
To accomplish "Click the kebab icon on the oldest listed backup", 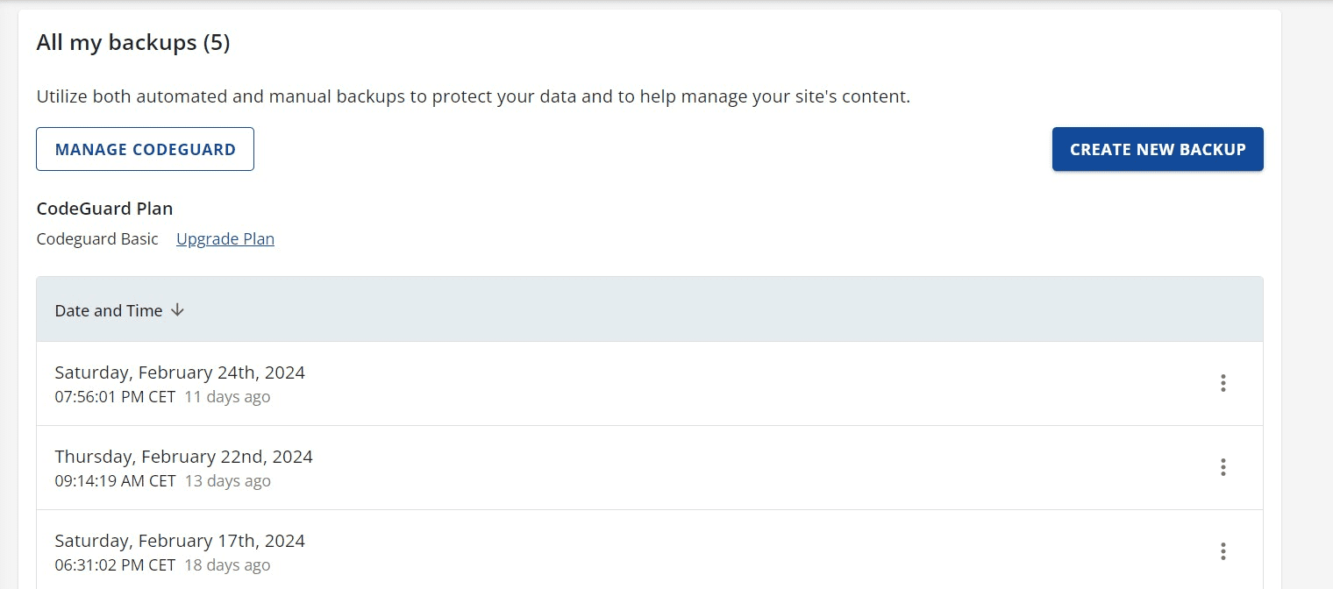I will coord(1223,550).
